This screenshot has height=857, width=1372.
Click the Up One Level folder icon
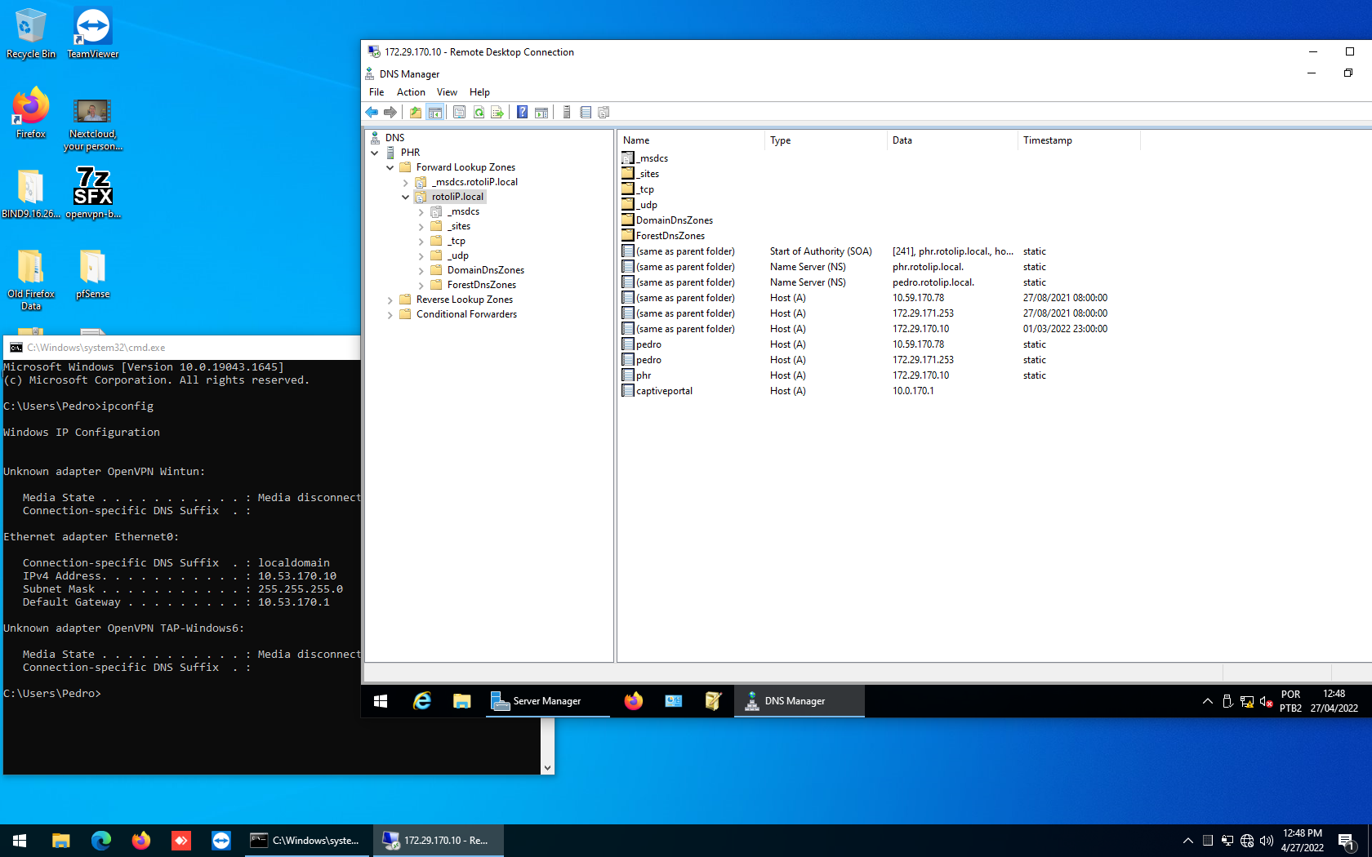[415, 112]
